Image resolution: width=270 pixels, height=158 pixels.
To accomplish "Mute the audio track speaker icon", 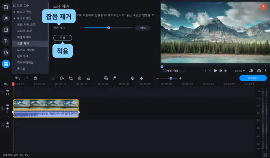I will coord(8,123).
